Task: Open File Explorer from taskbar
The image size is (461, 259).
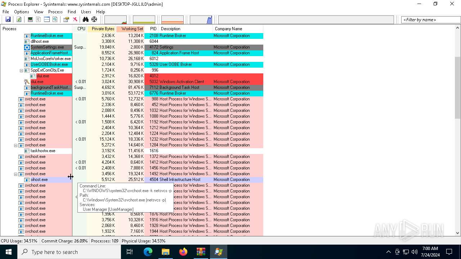Action: click(165, 252)
